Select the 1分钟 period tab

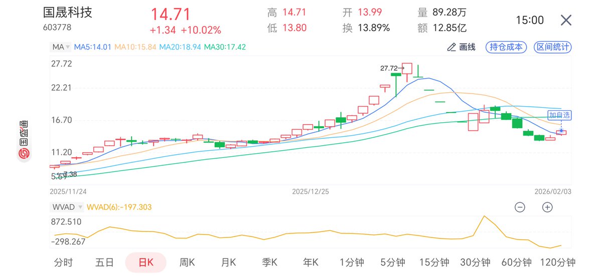click(x=352, y=262)
